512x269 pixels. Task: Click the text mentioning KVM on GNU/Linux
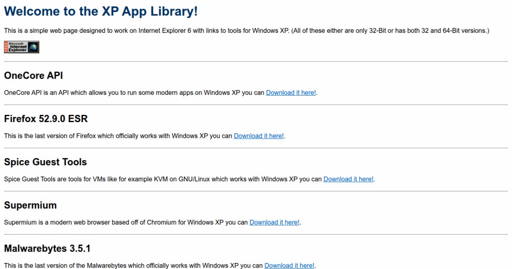(x=162, y=179)
